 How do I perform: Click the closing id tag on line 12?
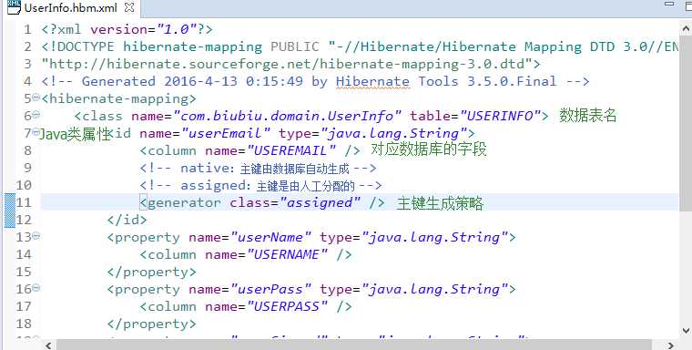click(127, 220)
